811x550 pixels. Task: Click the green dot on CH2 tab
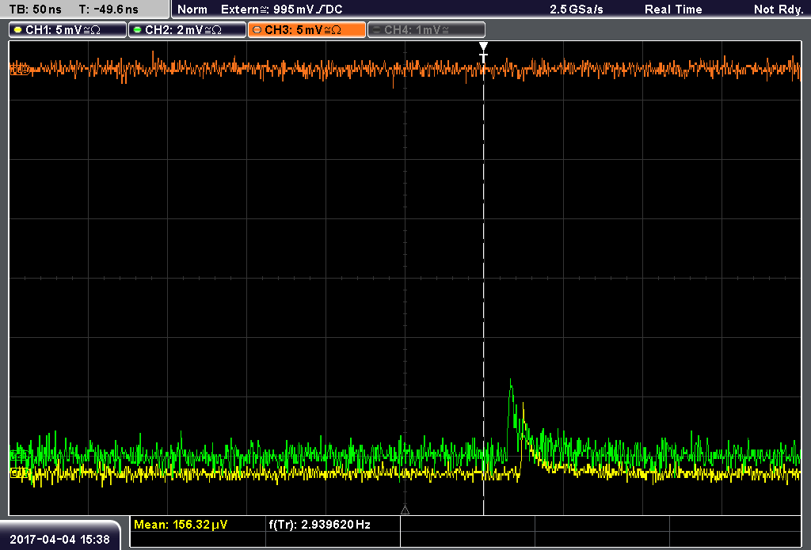point(138,30)
